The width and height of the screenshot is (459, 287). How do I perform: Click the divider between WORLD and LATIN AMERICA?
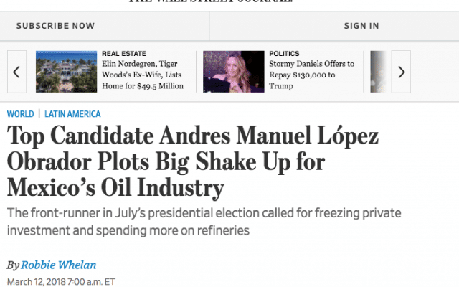(39, 113)
